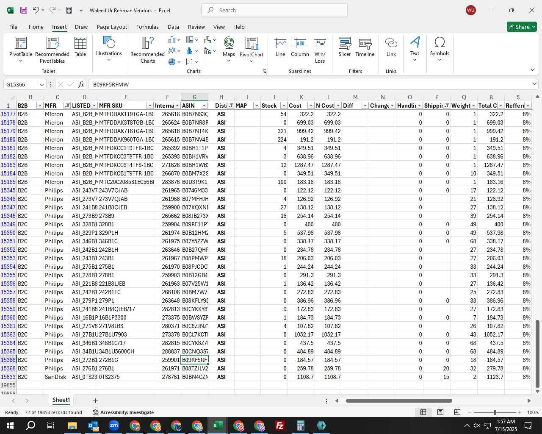Image resolution: width=542 pixels, height=434 pixels.
Task: Click the vertical scrollbar thumb
Action: (x=537, y=354)
